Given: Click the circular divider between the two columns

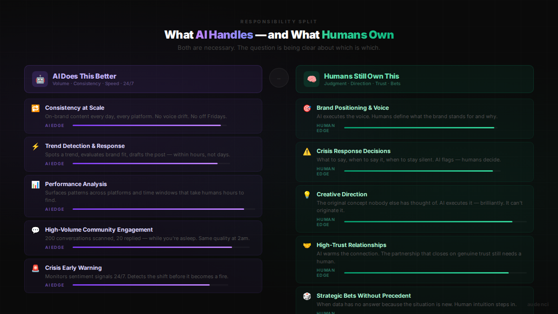Looking at the screenshot, I should point(279,78).
